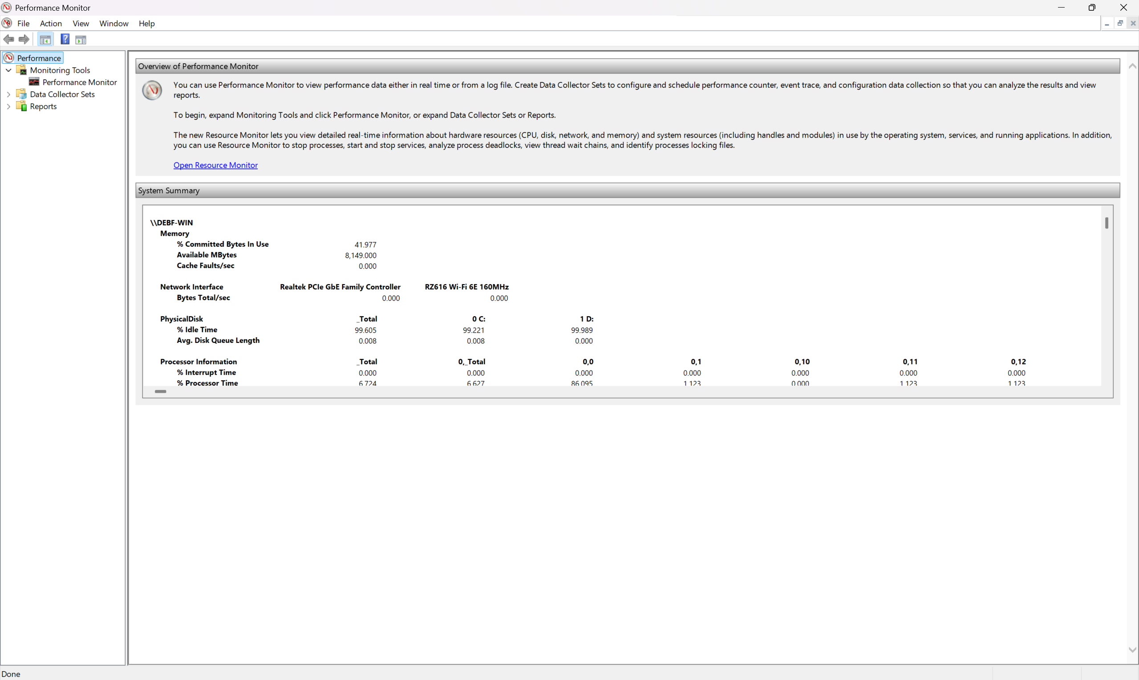Select the Reports folder in tree
This screenshot has height=680, width=1139.
point(43,106)
